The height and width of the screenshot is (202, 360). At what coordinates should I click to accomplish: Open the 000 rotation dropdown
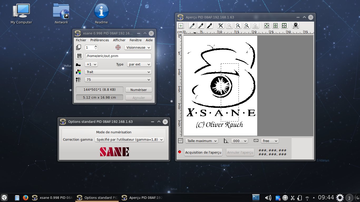click(x=240, y=141)
